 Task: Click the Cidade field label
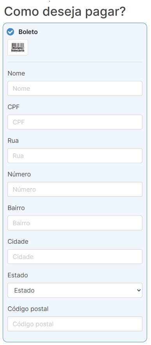tap(18, 242)
